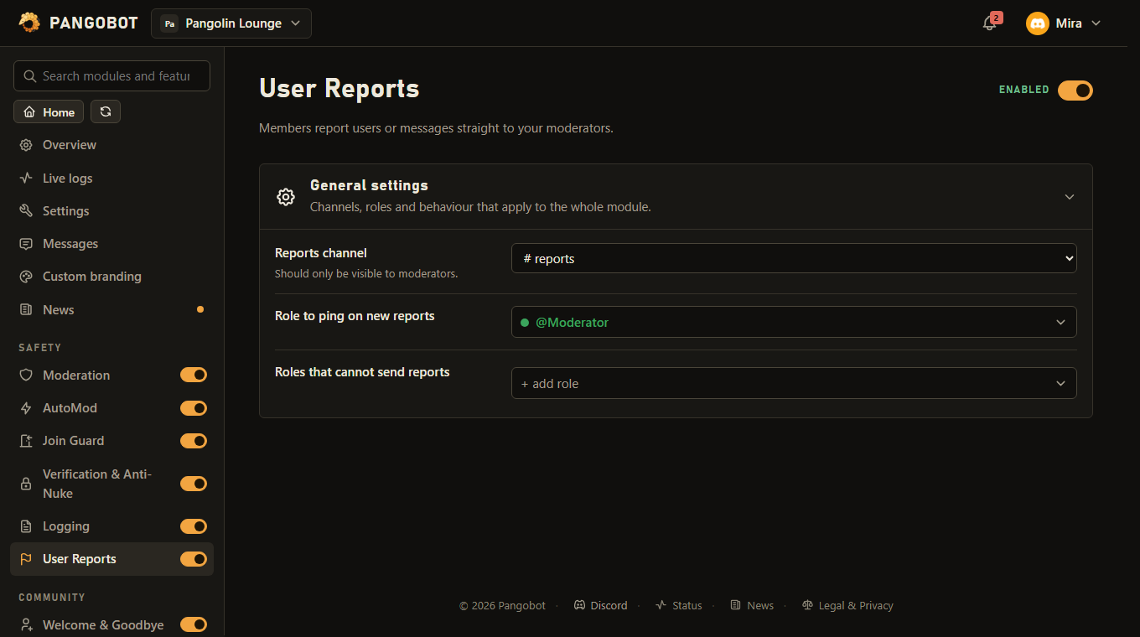Click the Welcome & Goodbye person icon
Viewport: 1140px width, 637px height.
(x=26, y=624)
